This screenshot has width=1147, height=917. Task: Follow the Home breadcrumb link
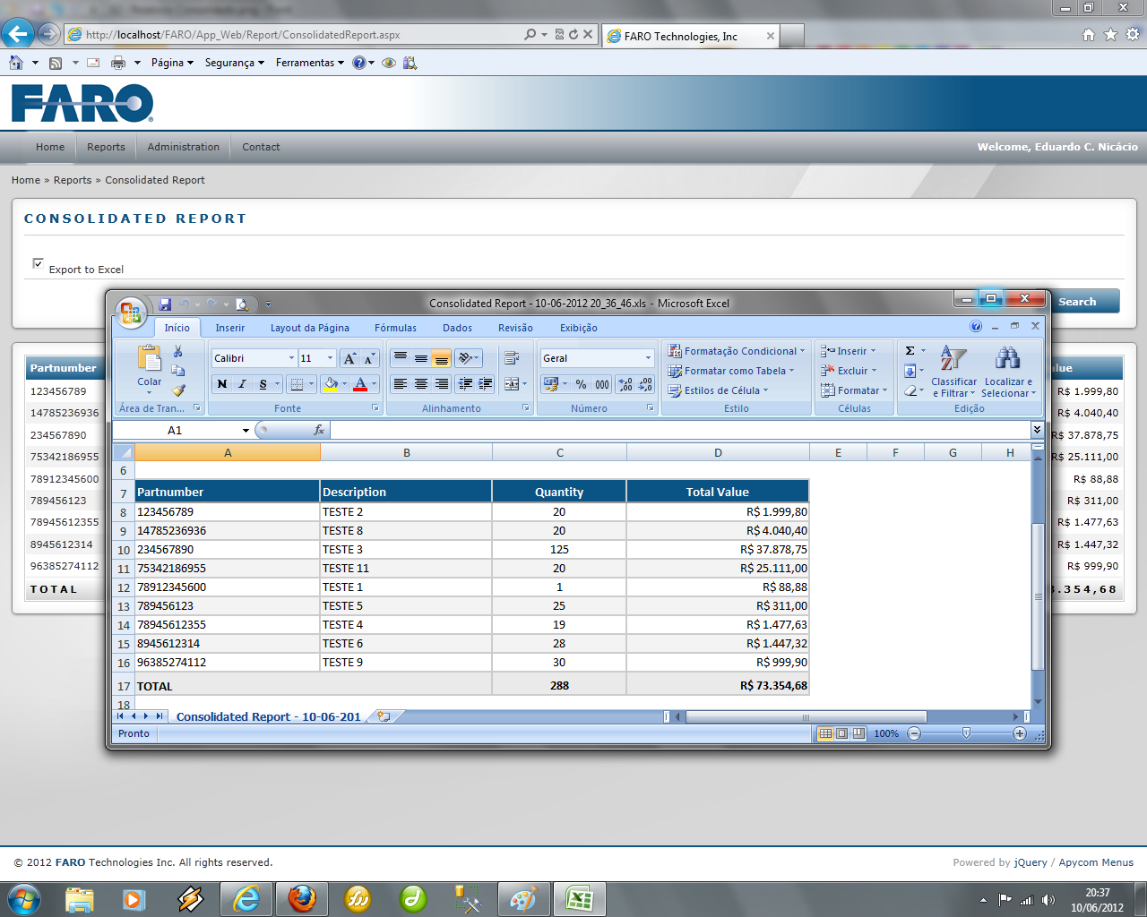(x=26, y=180)
